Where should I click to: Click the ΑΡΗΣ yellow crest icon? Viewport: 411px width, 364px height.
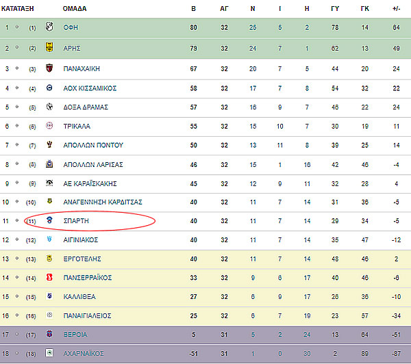coord(49,47)
